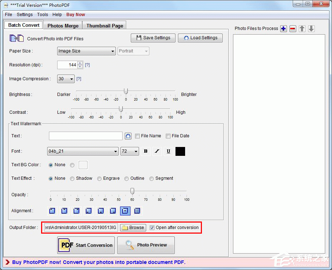Increase resolution dpi with up arrow
Viewport: 332px width, 270px height.
(80, 63)
